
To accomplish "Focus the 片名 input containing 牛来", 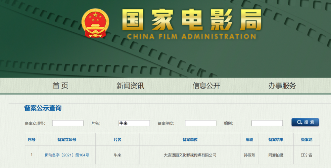I will 134,123.
